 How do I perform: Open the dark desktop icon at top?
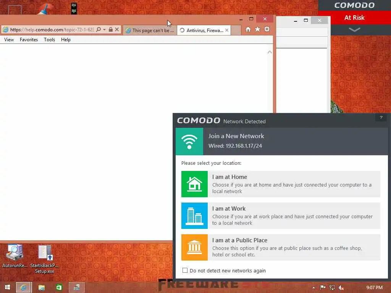tap(74, 8)
